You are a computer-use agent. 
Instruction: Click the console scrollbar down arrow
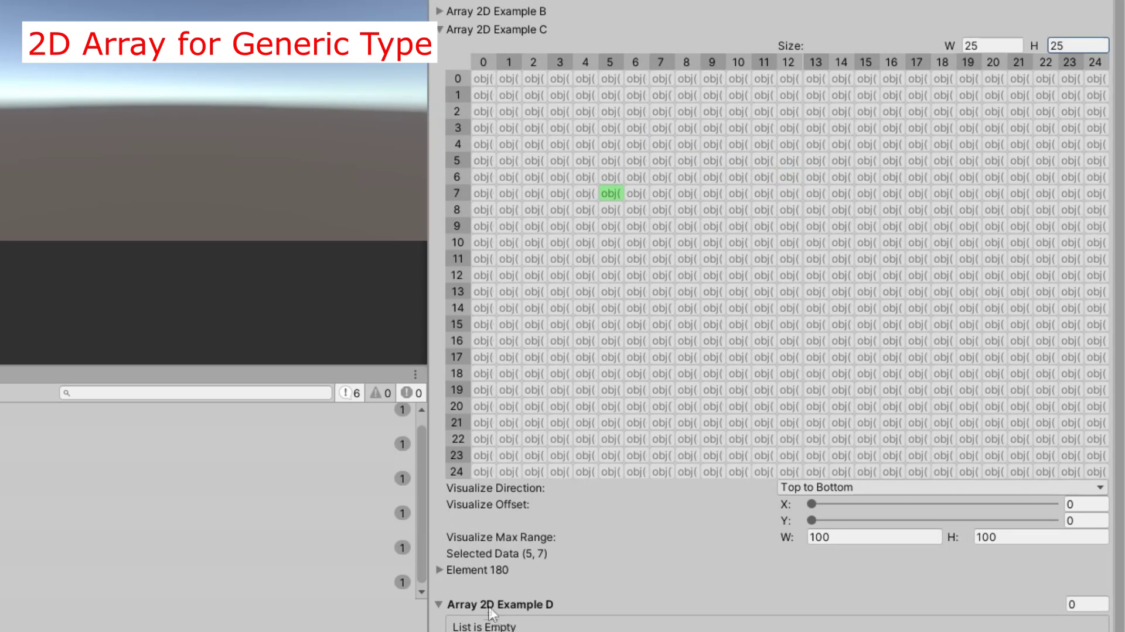[x=421, y=592]
